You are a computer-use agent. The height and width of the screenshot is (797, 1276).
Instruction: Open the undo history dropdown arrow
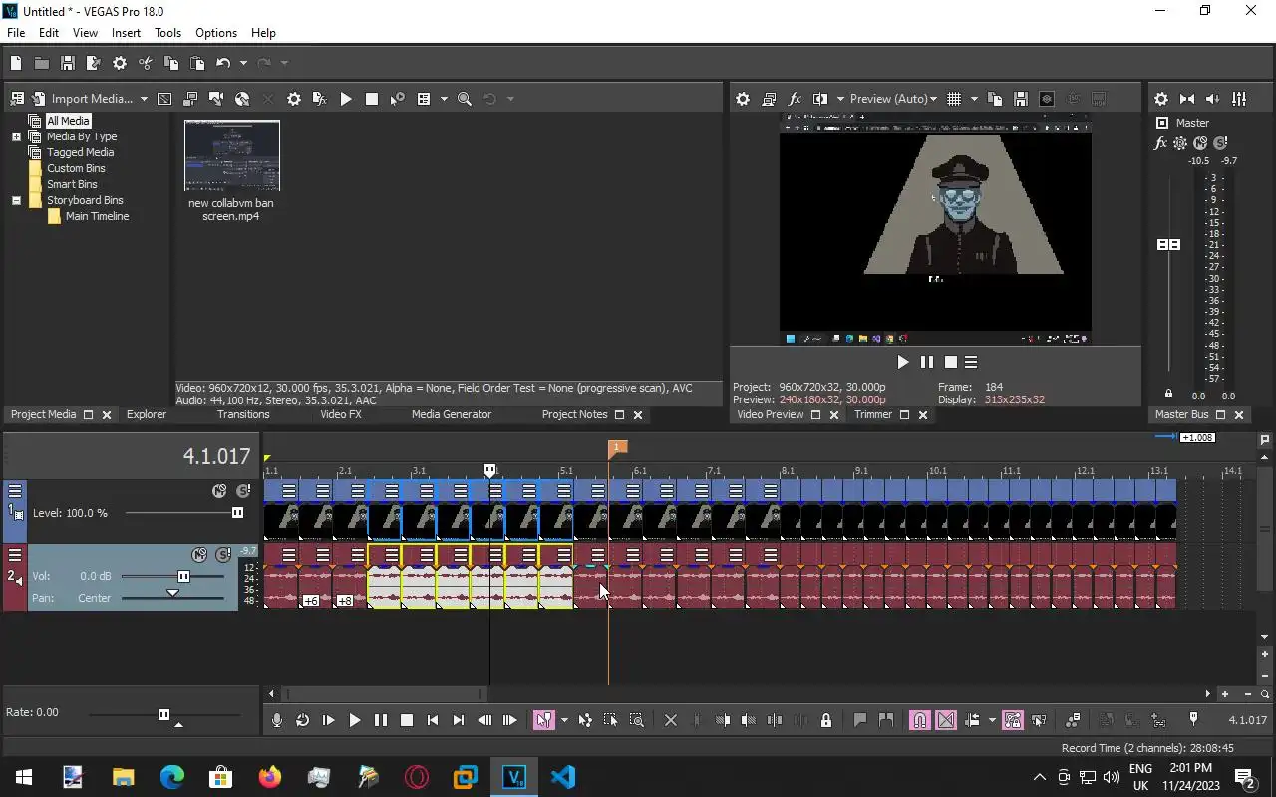coord(243,63)
